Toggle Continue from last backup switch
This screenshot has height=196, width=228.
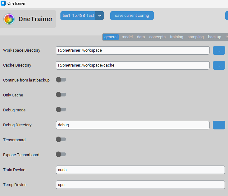tap(61, 80)
